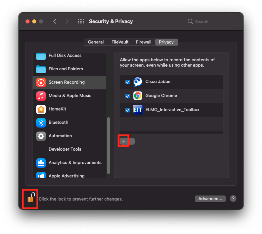Click the EIT ELMO toolbox app icon

click(x=138, y=110)
